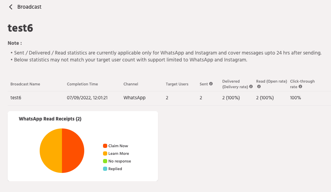Click the Delivered rate info icon
This screenshot has width=331, height=192.
pos(251,87)
